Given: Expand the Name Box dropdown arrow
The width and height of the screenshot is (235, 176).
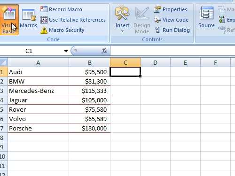Looking at the screenshot, I should click(x=66, y=51).
